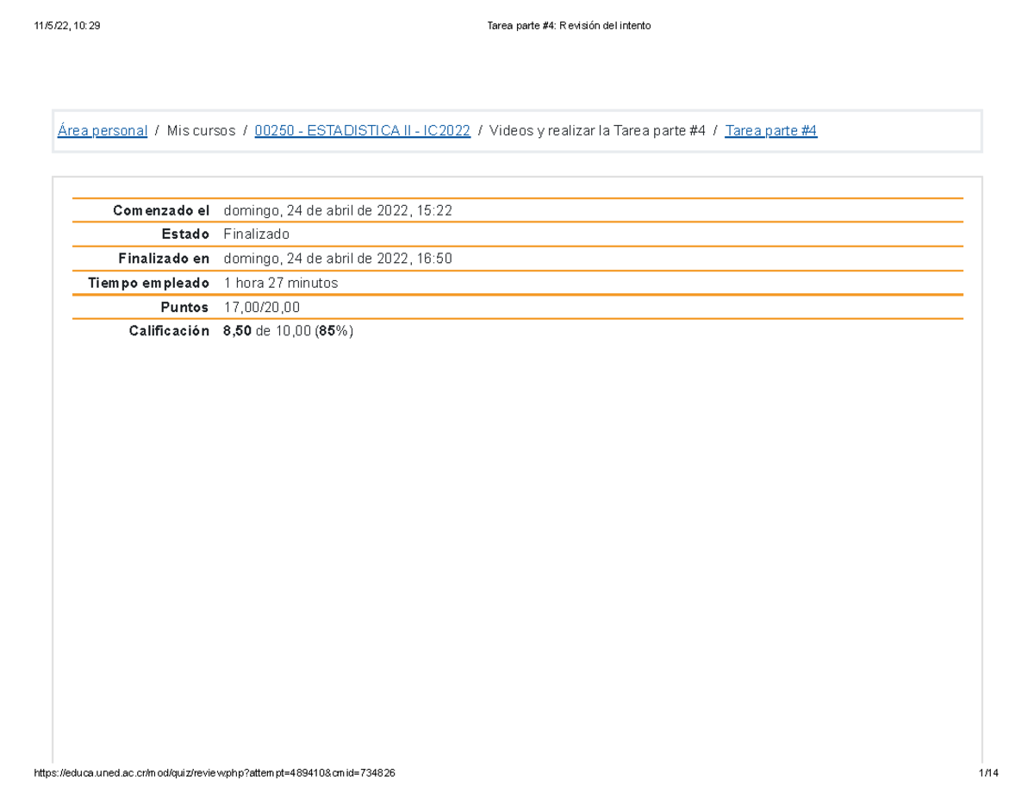Click the 8,50 de 10,00 grade value
The width and height of the screenshot is (1034, 799).
[x=288, y=331]
